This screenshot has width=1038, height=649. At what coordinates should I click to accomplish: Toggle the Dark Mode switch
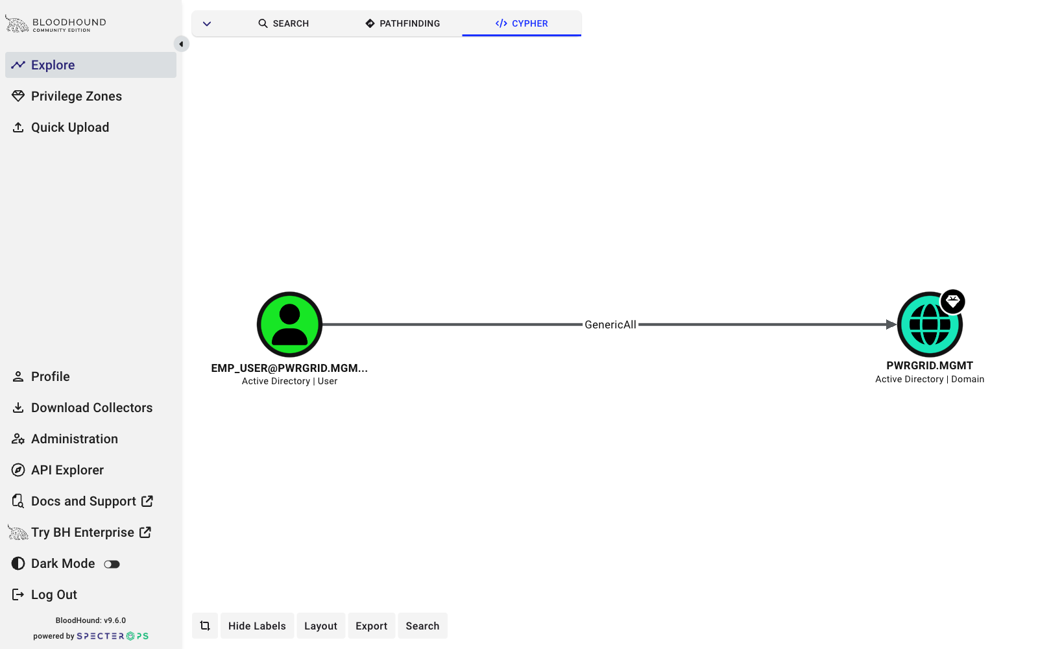coord(112,564)
